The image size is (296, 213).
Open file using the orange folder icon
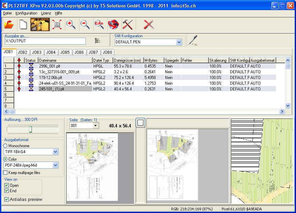9,25
